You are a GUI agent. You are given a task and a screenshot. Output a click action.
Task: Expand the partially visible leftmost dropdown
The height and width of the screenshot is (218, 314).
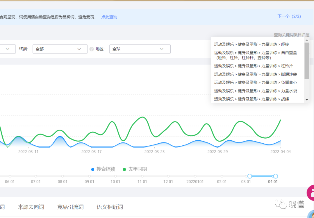click(x=8, y=49)
